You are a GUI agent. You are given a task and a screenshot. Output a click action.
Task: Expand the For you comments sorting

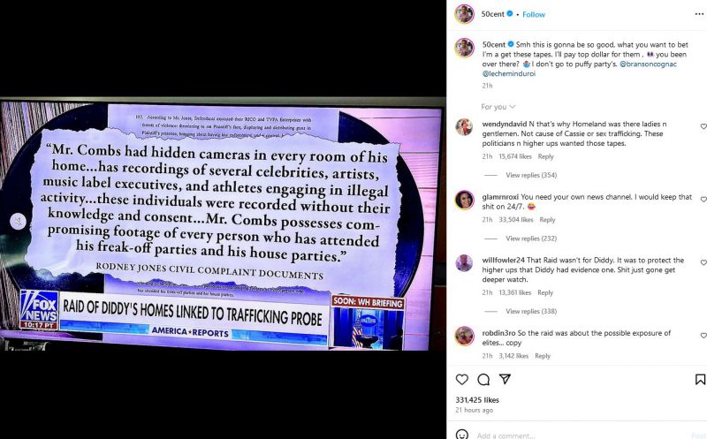[498, 107]
